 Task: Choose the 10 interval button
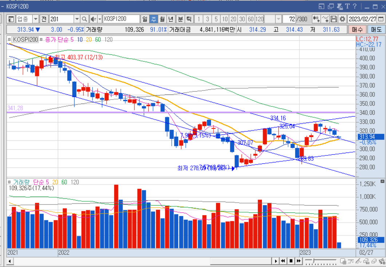coord(225,19)
